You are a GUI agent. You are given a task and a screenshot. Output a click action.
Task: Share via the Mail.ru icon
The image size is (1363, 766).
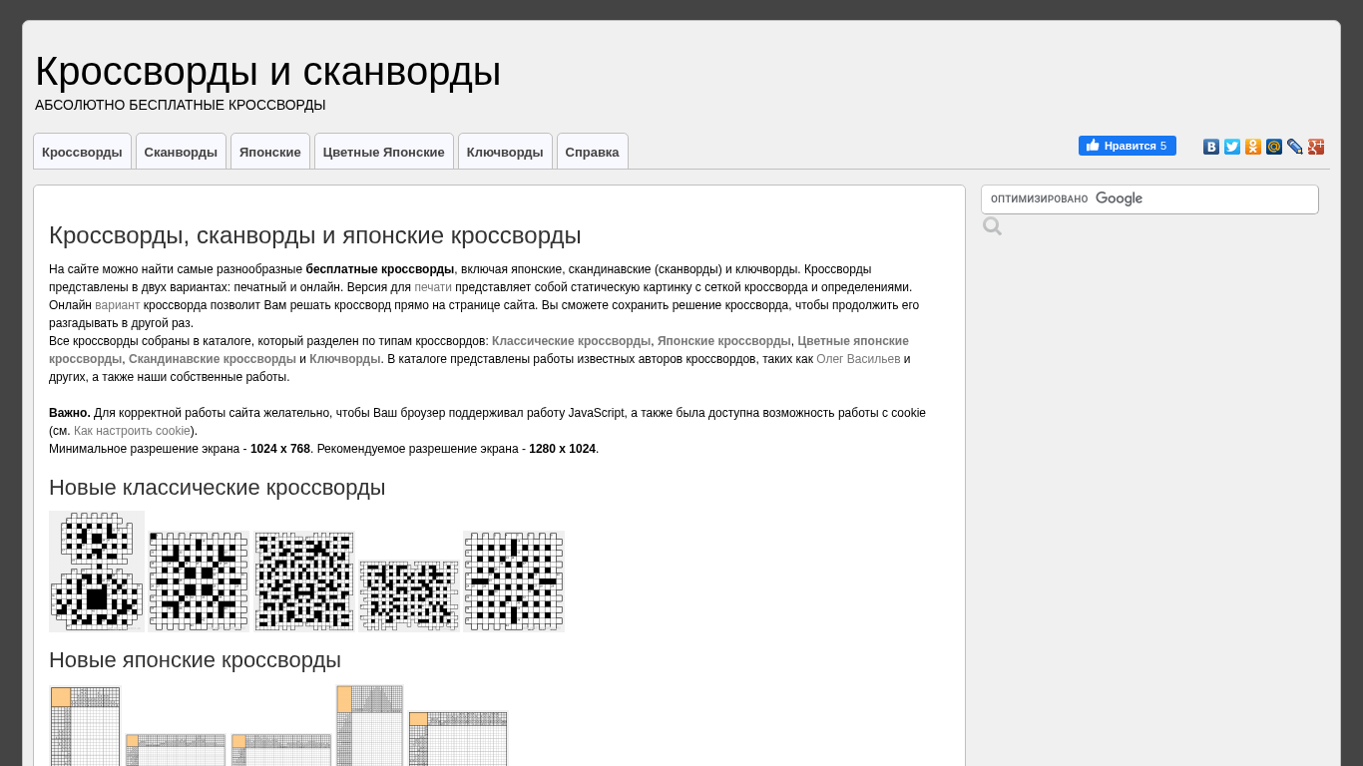tap(1274, 147)
